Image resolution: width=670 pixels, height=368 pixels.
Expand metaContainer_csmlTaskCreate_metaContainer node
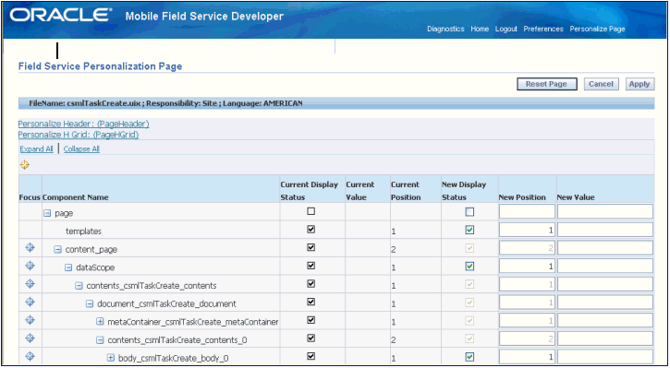[100, 322]
